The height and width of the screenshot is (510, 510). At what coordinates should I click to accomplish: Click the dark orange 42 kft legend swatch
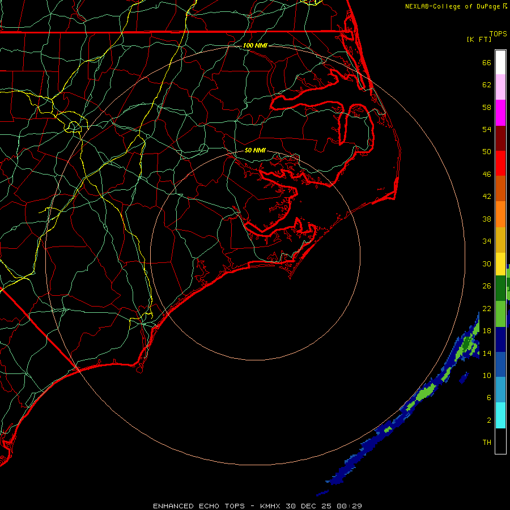(500, 188)
